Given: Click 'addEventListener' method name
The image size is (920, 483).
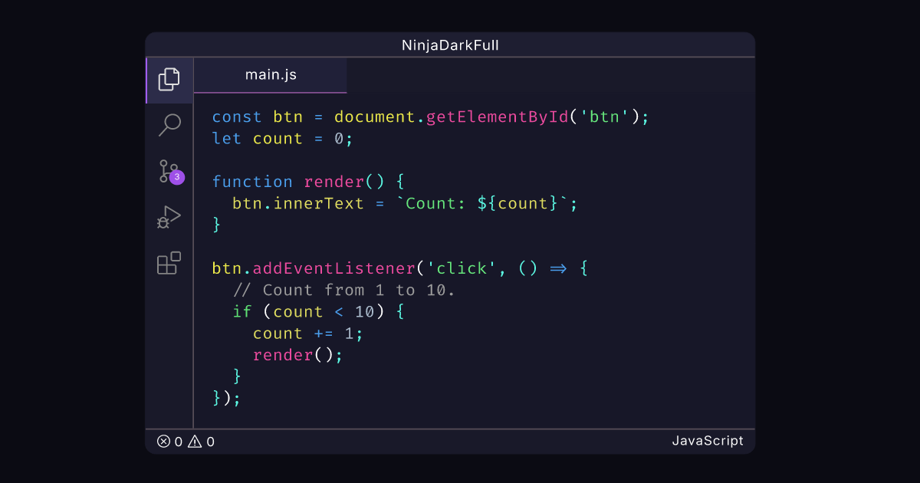Looking at the screenshot, I should [334, 268].
